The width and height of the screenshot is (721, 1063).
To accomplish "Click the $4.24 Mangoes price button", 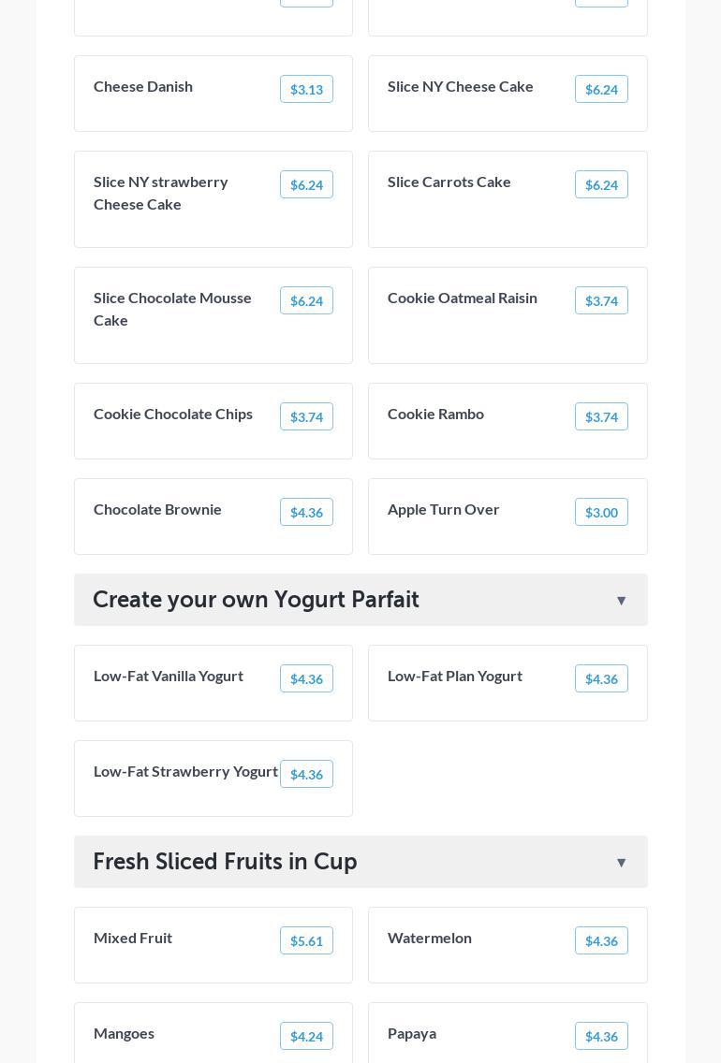I will pos(306,1037).
